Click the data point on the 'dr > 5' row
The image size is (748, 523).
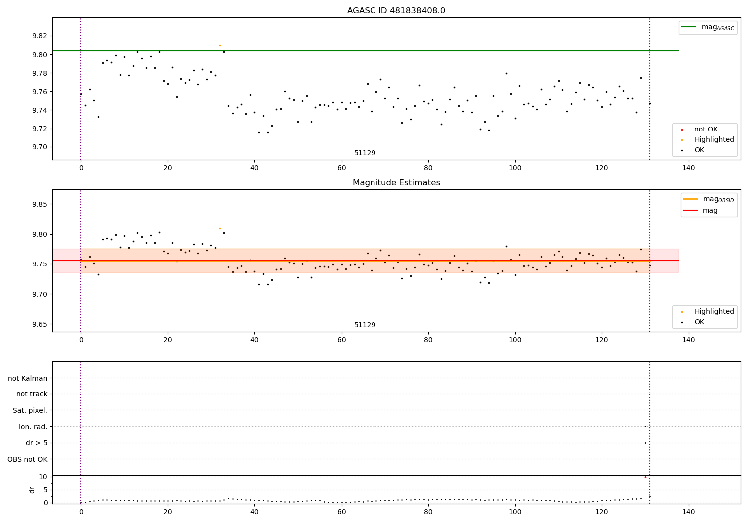[645, 443]
